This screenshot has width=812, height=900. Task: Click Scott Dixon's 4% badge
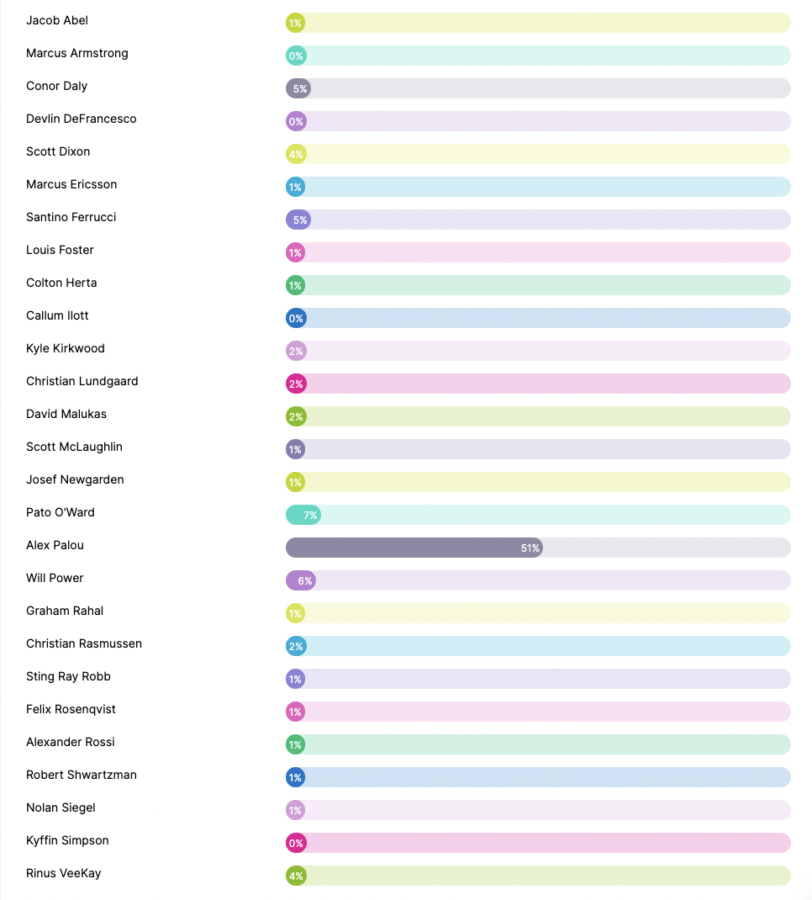[x=296, y=154]
